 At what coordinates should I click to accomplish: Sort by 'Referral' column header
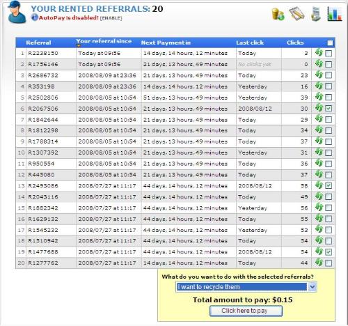38,42
